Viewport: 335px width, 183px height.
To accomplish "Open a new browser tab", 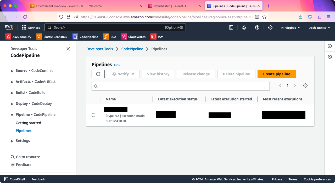I will tap(268, 6).
